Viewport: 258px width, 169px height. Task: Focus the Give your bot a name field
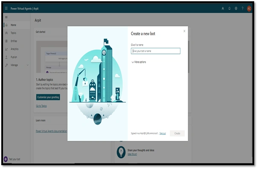[x=156, y=51]
